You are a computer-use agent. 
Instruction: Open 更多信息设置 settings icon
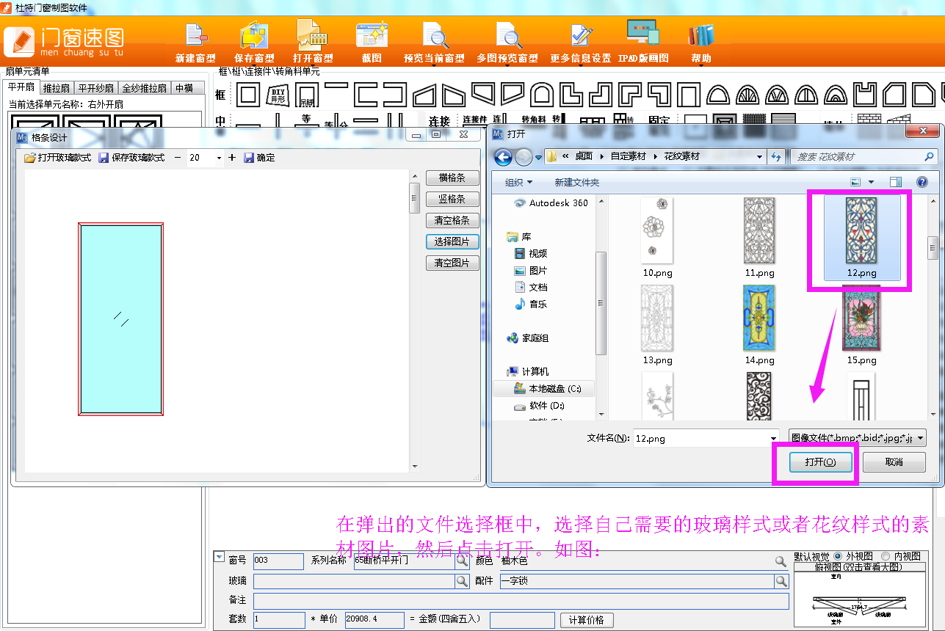click(x=581, y=35)
